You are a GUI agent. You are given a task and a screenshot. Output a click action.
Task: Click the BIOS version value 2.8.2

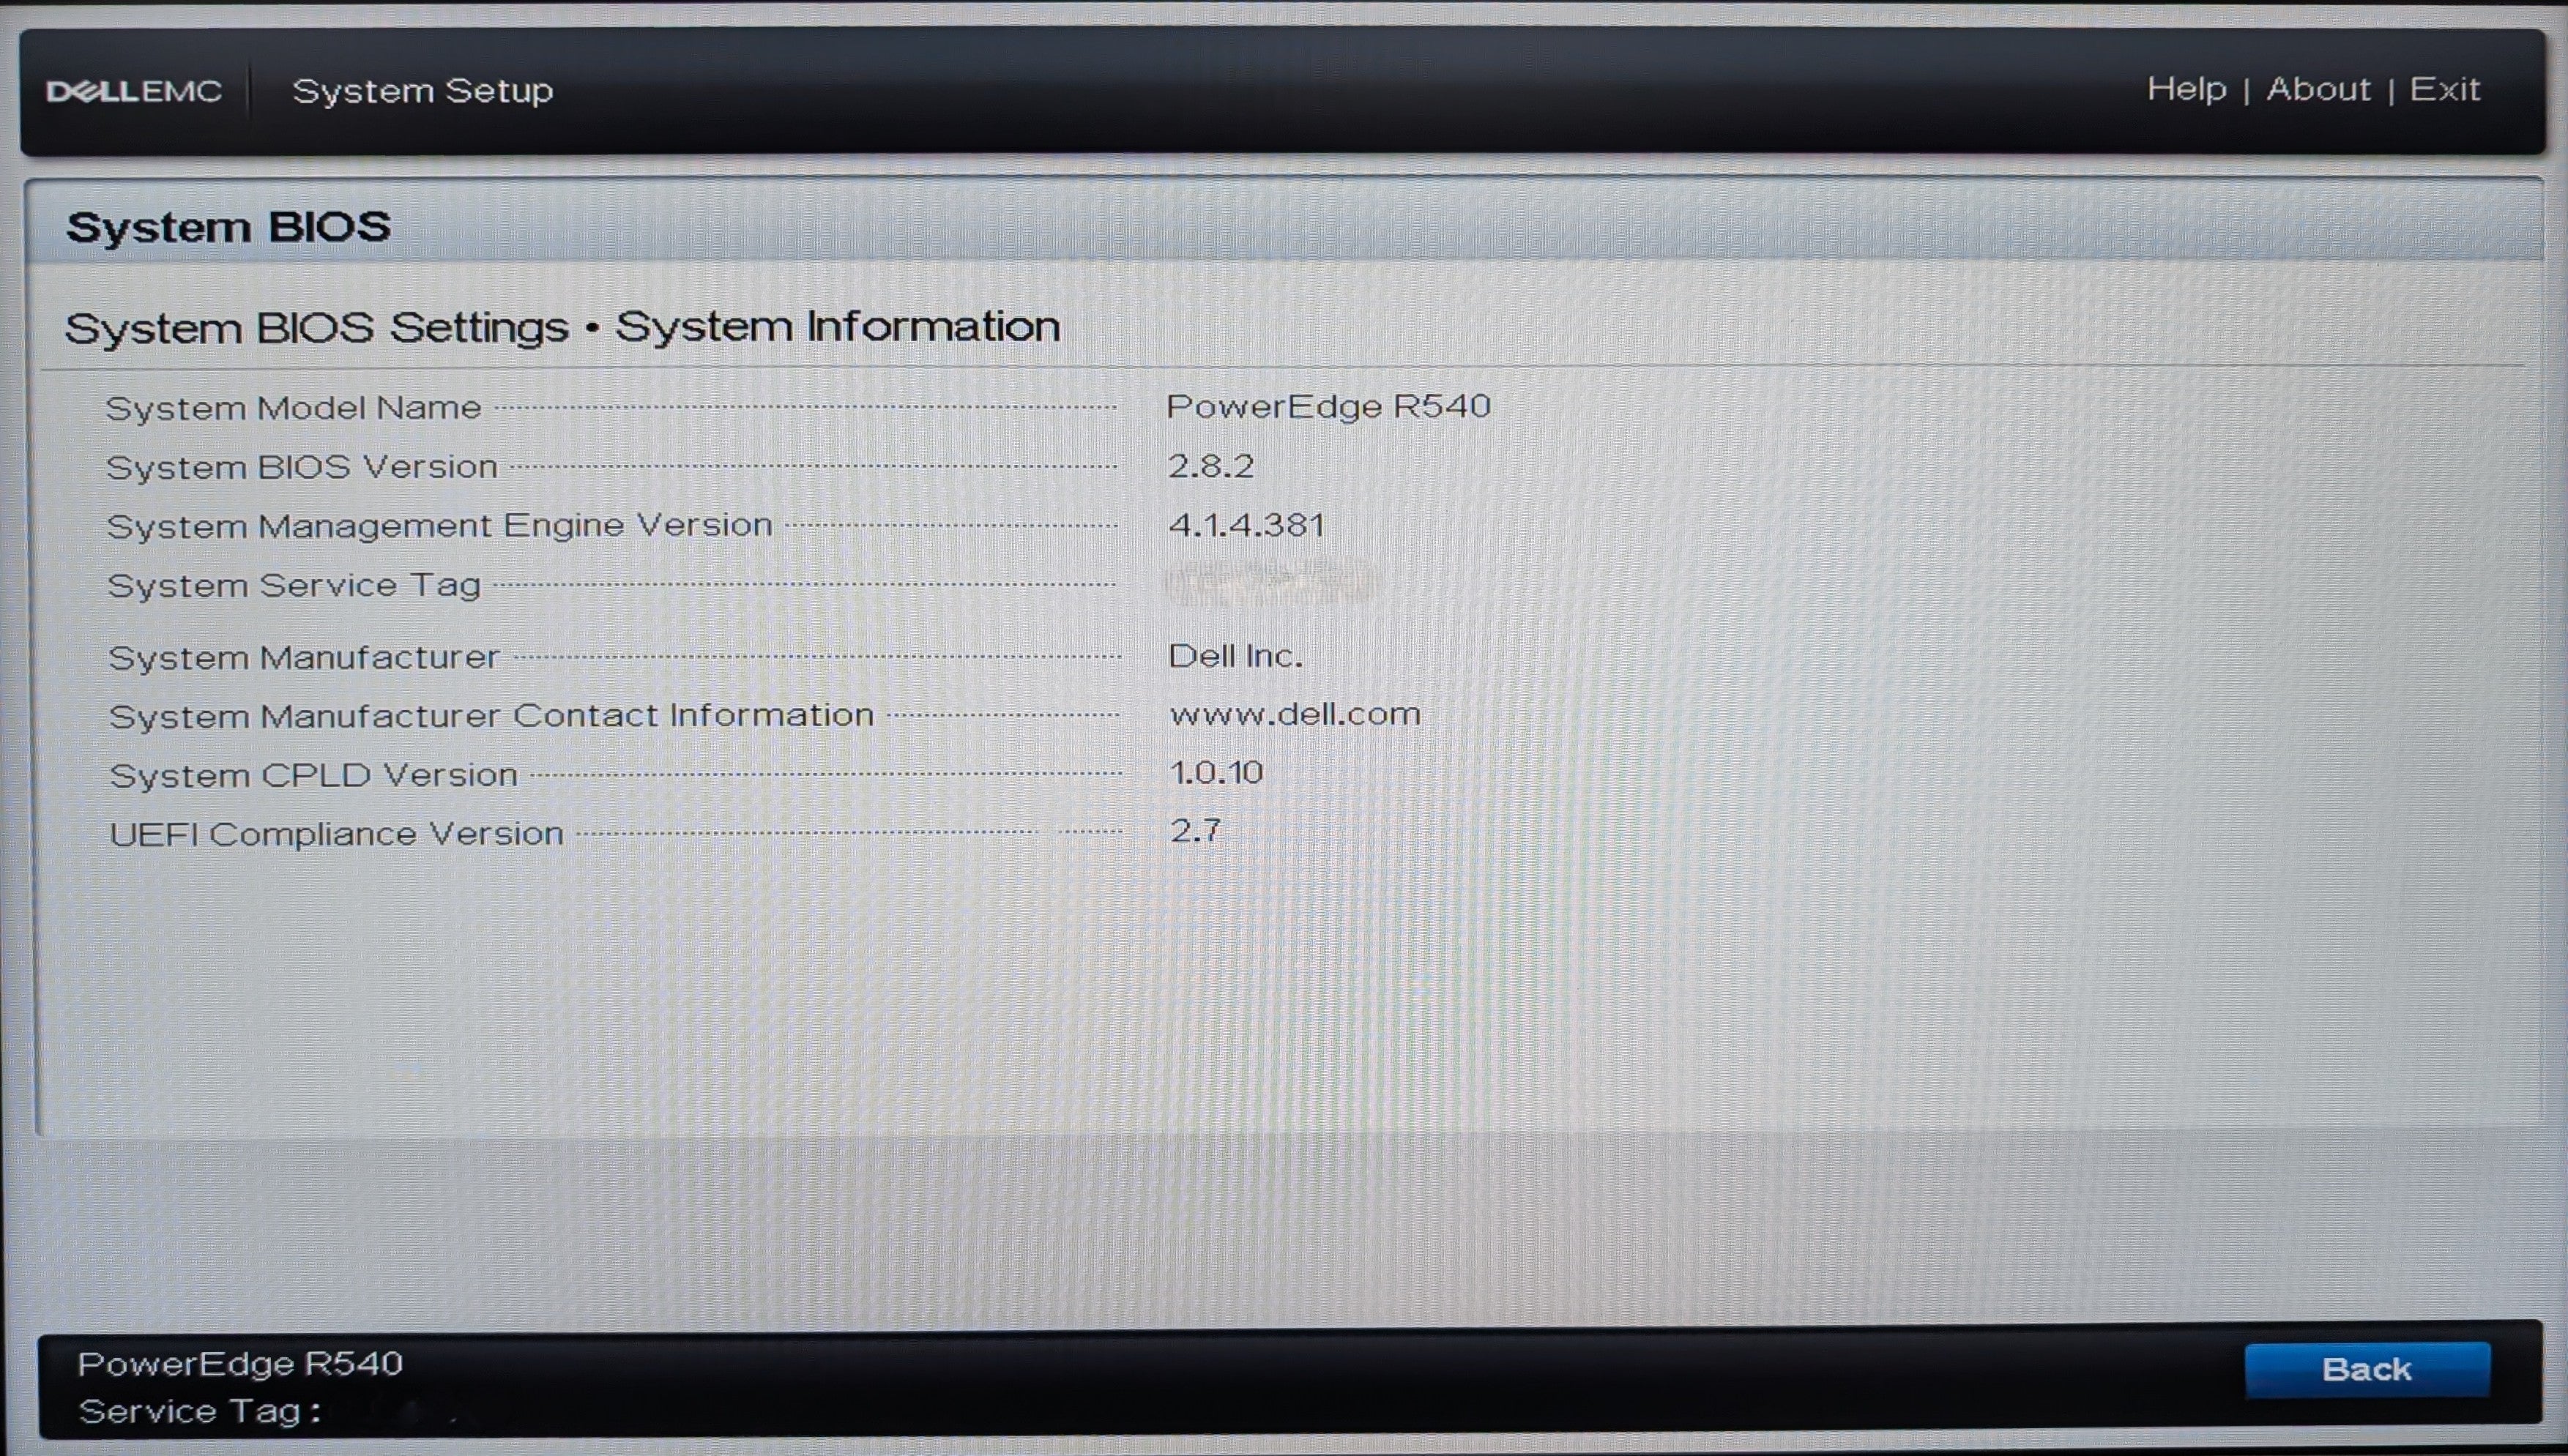pos(1210,466)
